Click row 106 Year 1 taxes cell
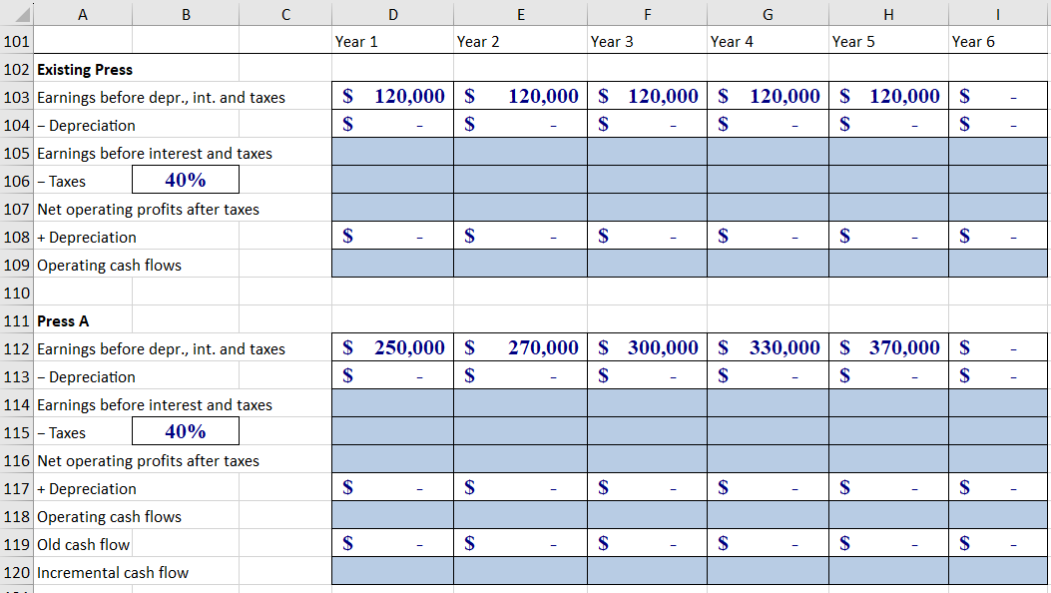Image resolution: width=1051 pixels, height=593 pixels. 393,180
